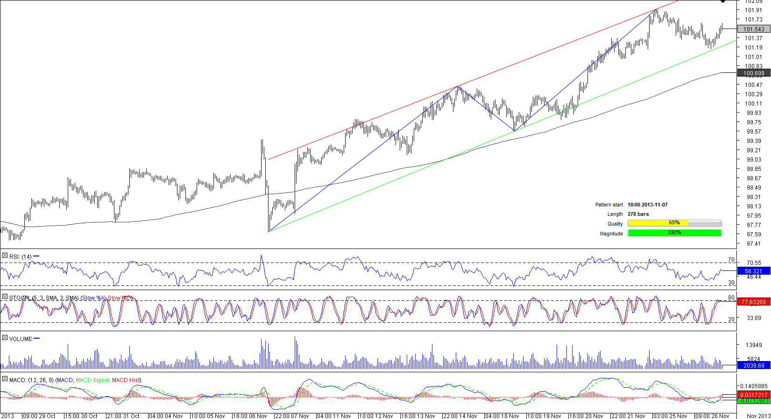Click the stochastic value tag 77.63269
This screenshot has width=771, height=419.
click(x=754, y=302)
